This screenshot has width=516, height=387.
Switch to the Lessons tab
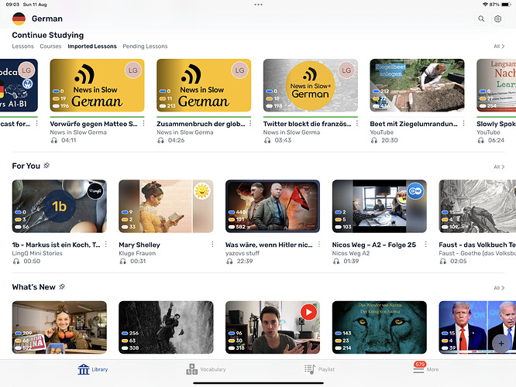click(22, 46)
